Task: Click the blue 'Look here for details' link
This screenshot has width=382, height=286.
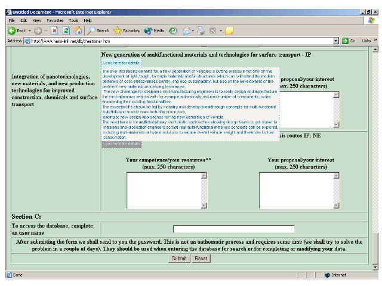Action: tap(121, 63)
